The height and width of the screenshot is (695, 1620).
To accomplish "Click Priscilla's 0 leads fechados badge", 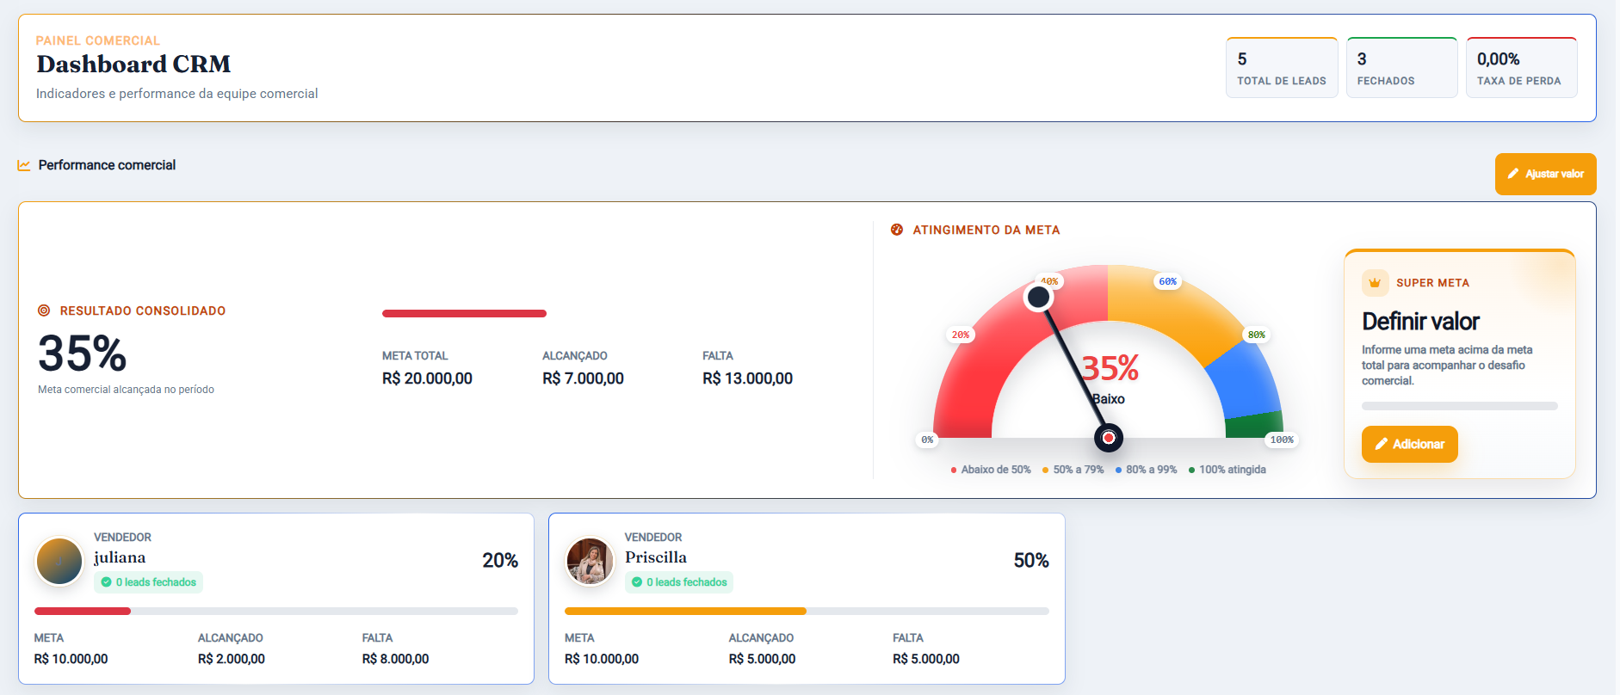I will [x=679, y=582].
